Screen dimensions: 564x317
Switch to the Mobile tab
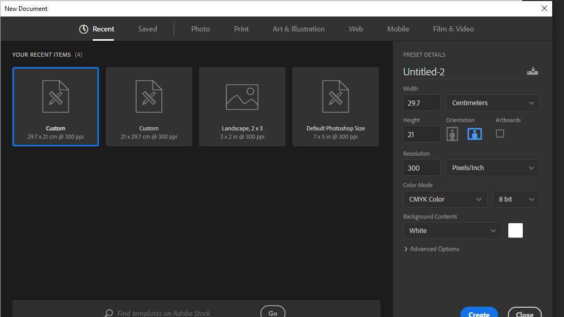(x=398, y=29)
